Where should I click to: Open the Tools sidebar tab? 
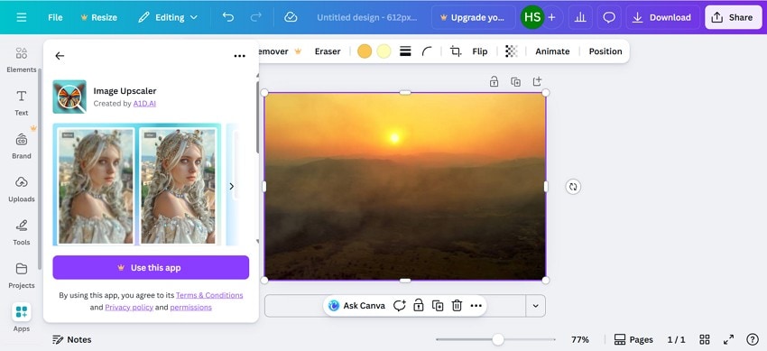(x=21, y=233)
